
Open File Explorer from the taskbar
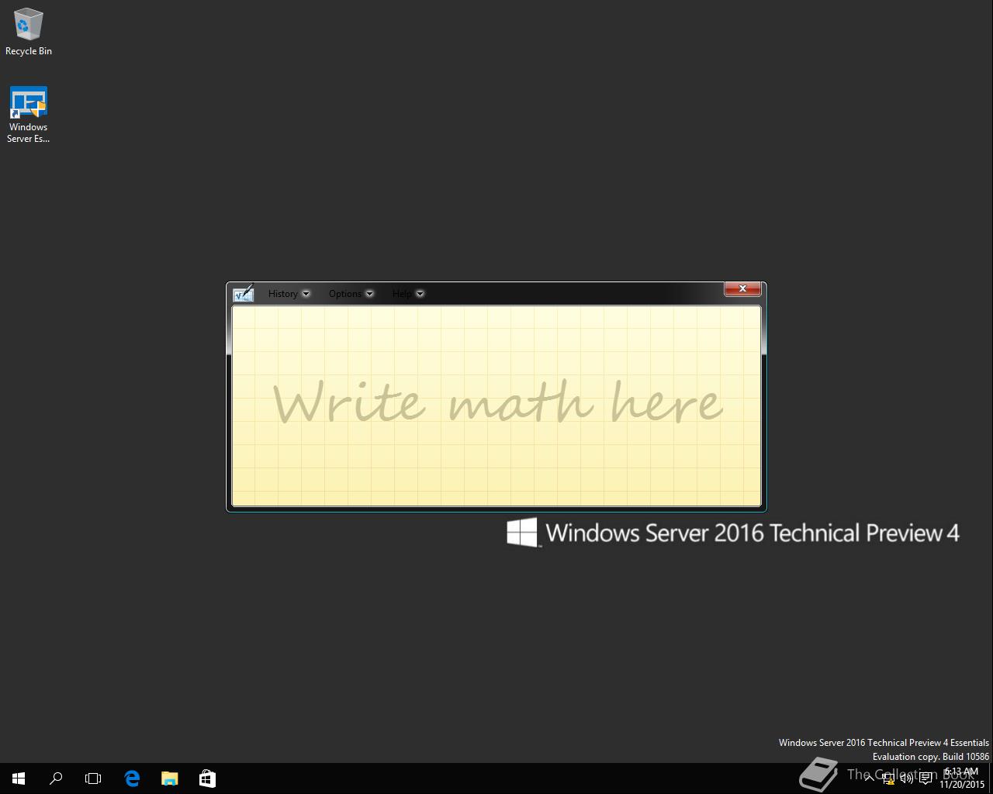point(169,778)
